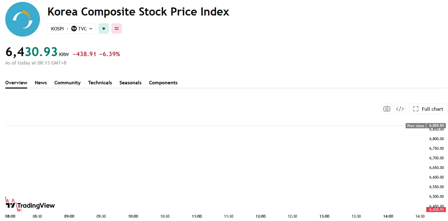Image resolution: width=448 pixels, height=221 pixels.
Task: Open the Components tab
Action: 163,83
